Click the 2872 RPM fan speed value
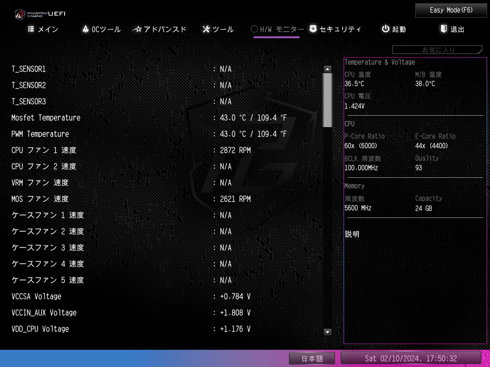 pos(235,150)
